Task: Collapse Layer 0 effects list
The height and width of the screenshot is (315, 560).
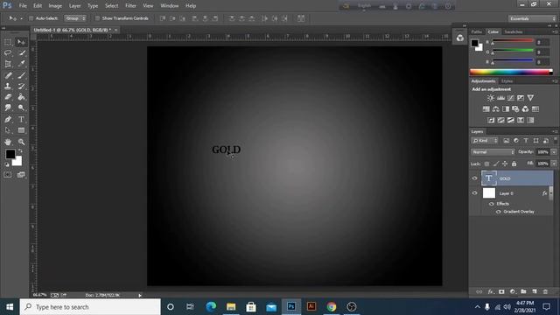Action: click(x=551, y=193)
